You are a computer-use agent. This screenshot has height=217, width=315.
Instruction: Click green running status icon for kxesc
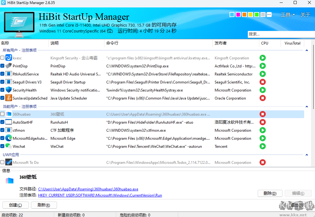(x=263, y=58)
